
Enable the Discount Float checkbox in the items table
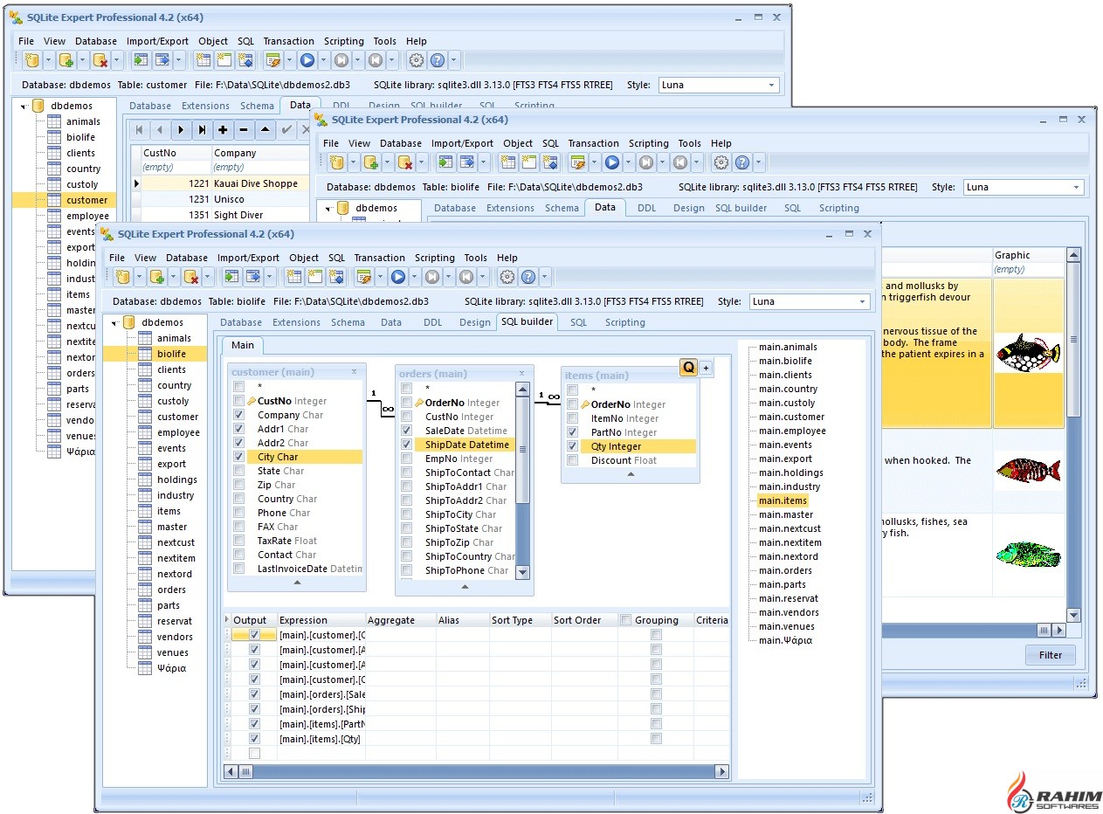tap(572, 460)
